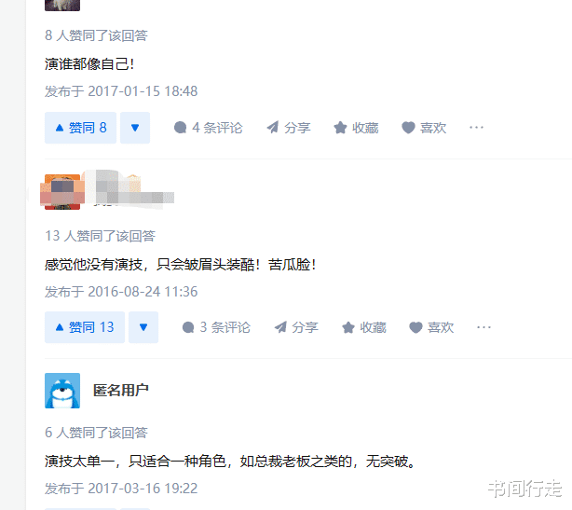Click the 匿名用户 username

pos(121,391)
